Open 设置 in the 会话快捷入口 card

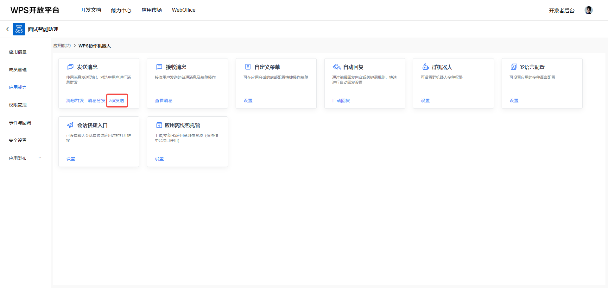pyautogui.click(x=71, y=159)
